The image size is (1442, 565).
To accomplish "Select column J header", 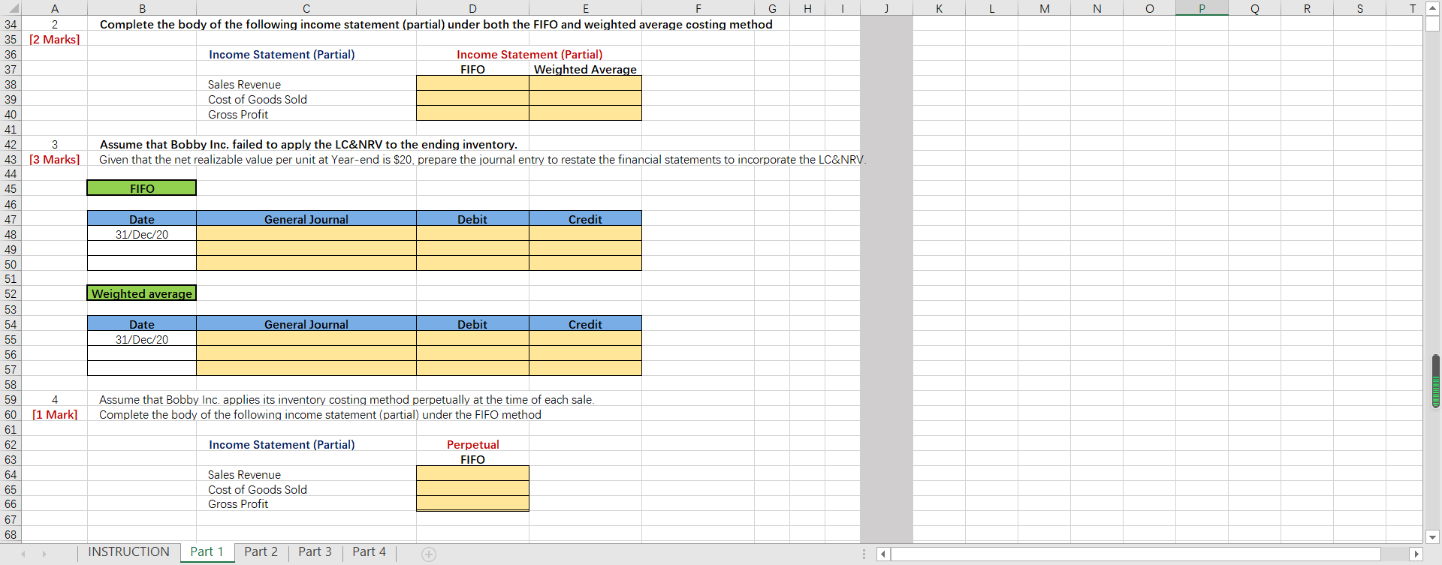I will [886, 8].
